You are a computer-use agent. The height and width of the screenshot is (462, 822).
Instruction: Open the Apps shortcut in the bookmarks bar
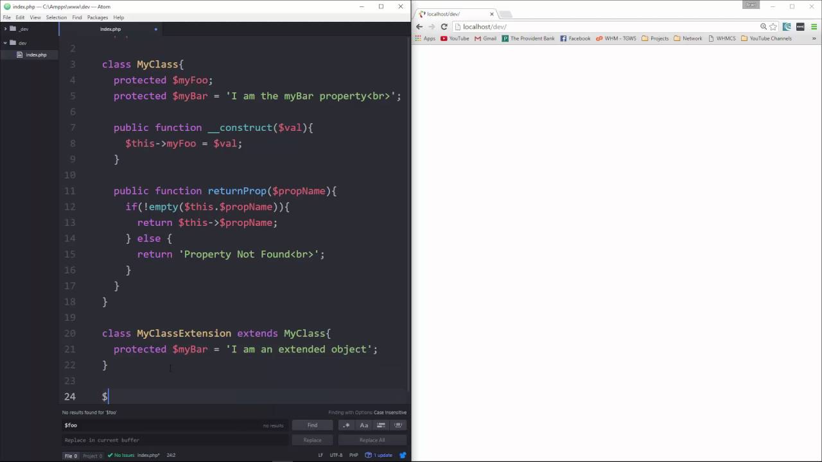pyautogui.click(x=425, y=38)
